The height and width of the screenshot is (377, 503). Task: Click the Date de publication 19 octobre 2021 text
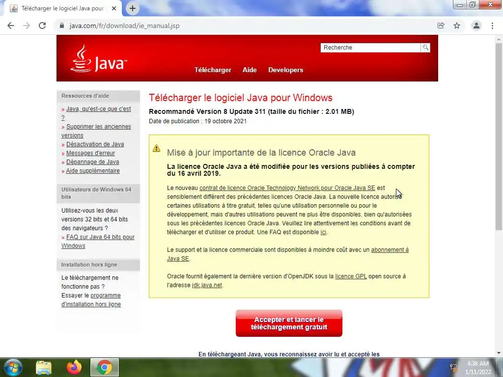[197, 121]
